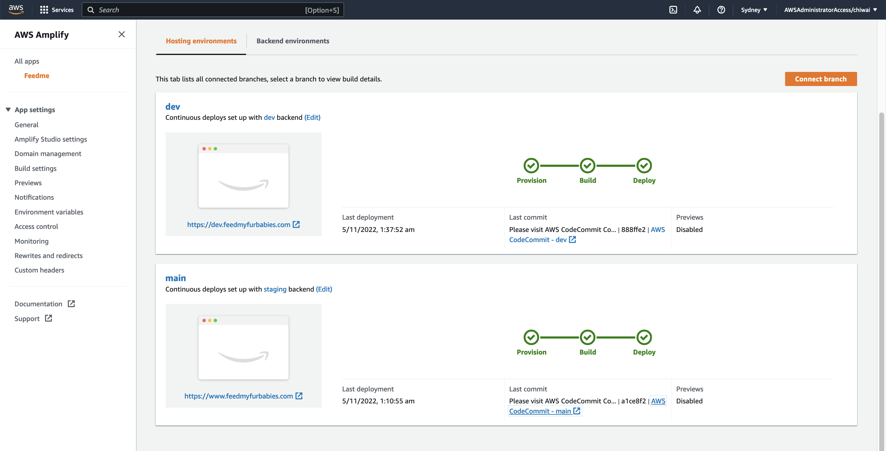Open the dev branch heading link
The image size is (886, 451).
(x=173, y=107)
